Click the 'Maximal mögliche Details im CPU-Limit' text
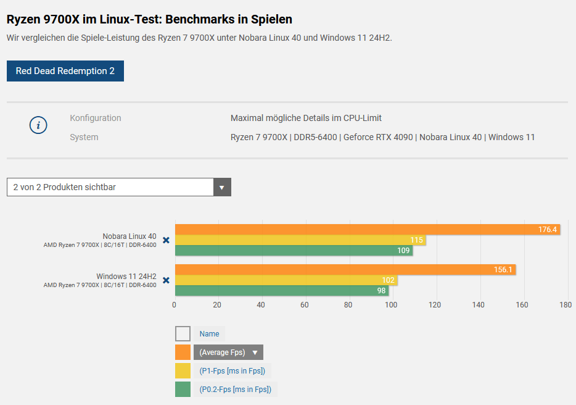Viewport: 576px width, 405px height. (x=306, y=118)
